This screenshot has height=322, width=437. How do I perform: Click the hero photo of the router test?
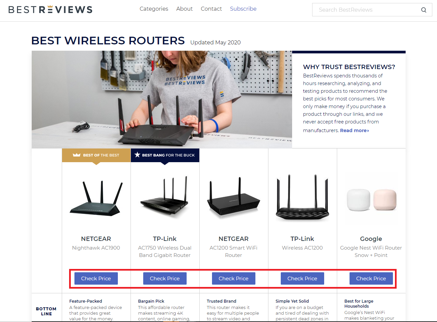[x=162, y=99]
